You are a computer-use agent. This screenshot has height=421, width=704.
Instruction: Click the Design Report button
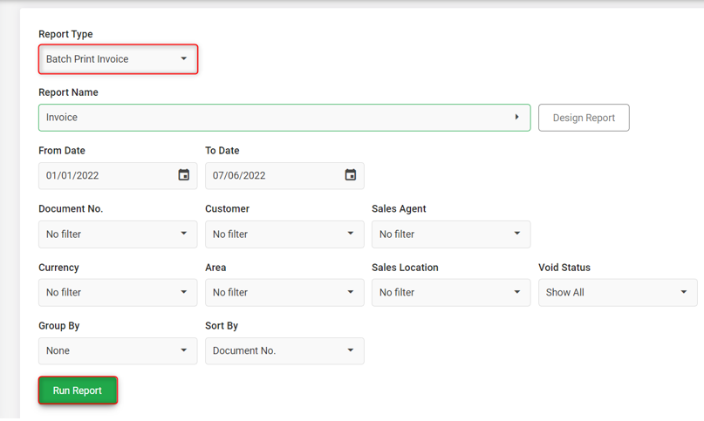click(x=584, y=118)
